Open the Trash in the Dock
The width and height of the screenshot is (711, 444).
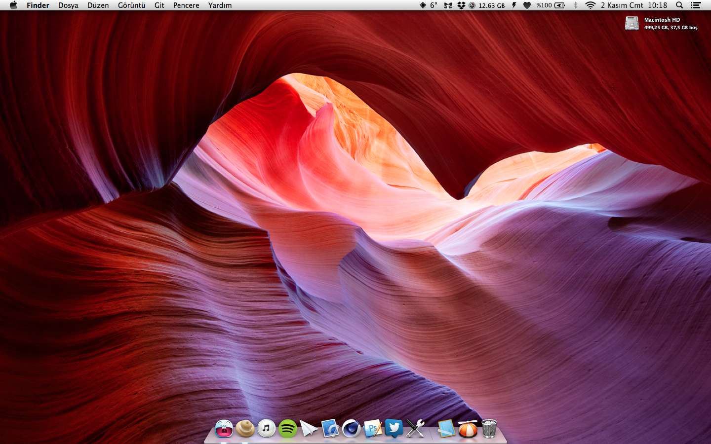coord(489,428)
